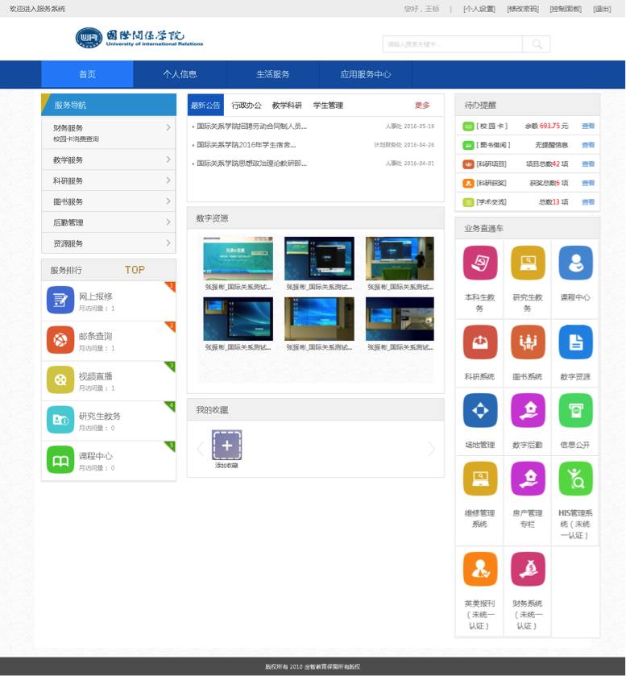Click inside the search keyword field
Screen dimensions: 626x676
coord(453,44)
